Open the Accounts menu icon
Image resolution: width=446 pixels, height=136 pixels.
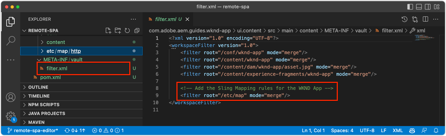pos(11,97)
